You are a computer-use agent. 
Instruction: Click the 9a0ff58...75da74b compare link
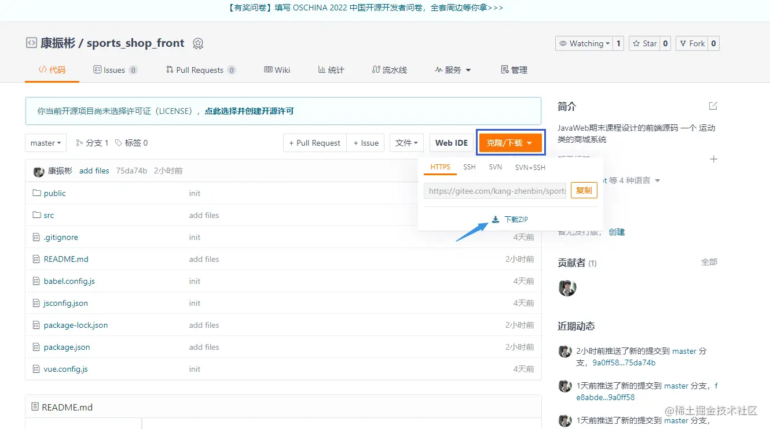coord(624,363)
